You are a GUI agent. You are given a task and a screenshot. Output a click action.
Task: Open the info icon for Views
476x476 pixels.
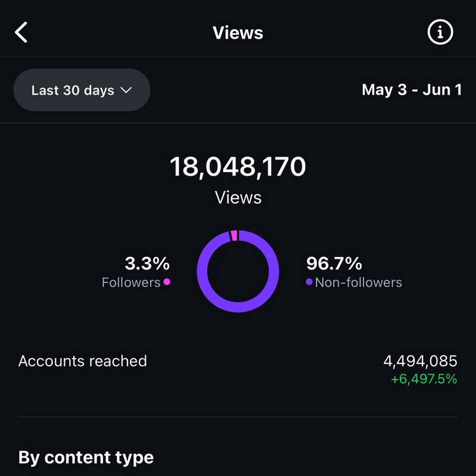[x=440, y=33]
